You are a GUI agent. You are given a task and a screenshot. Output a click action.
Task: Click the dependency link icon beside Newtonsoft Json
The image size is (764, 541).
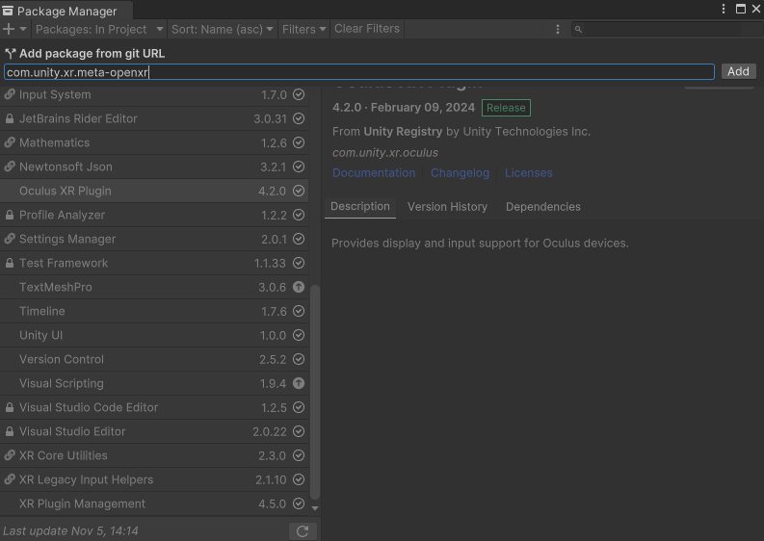click(10, 167)
